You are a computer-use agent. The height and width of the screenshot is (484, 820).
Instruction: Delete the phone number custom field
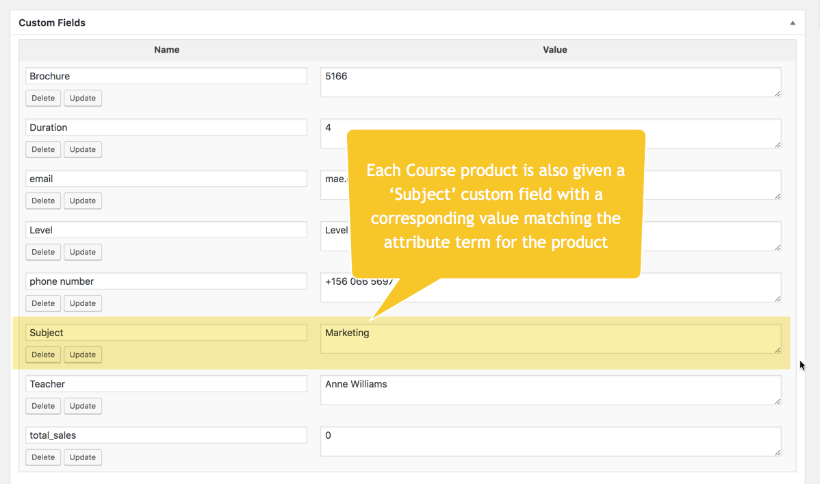pos(43,303)
